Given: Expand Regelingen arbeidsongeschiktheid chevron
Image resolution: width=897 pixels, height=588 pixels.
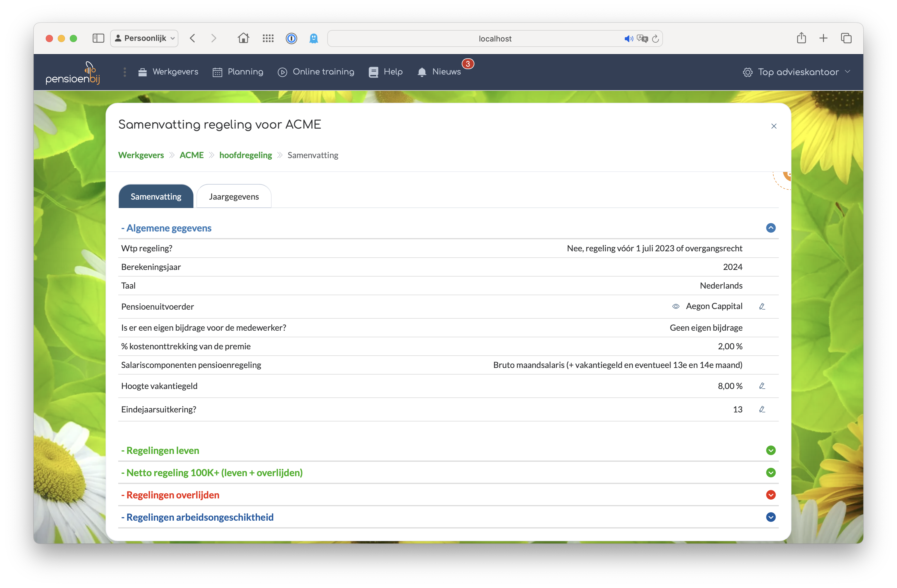Looking at the screenshot, I should point(771,517).
